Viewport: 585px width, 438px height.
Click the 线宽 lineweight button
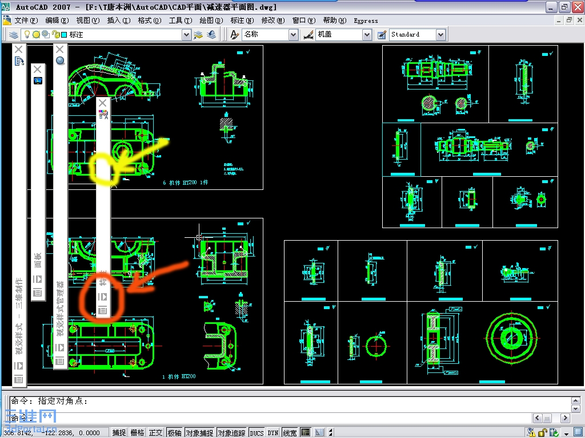(290, 432)
